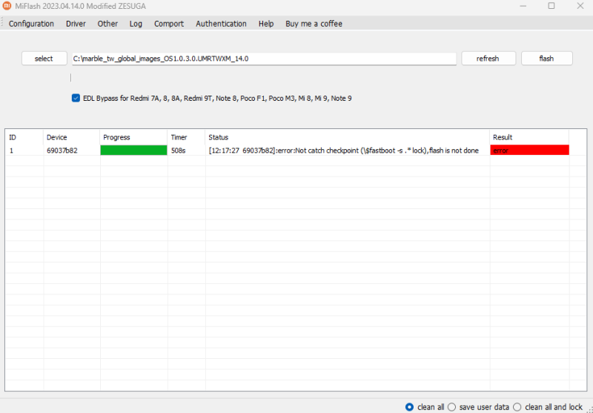Click the Device column header

71,137
